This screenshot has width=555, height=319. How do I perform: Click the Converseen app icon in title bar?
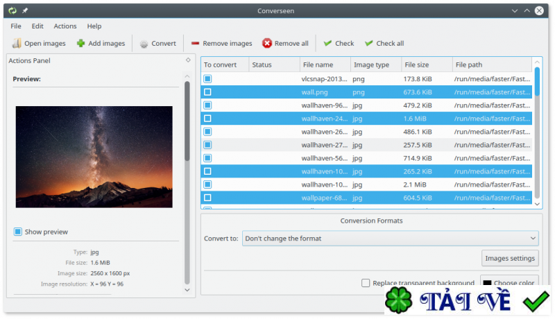pyautogui.click(x=12, y=10)
